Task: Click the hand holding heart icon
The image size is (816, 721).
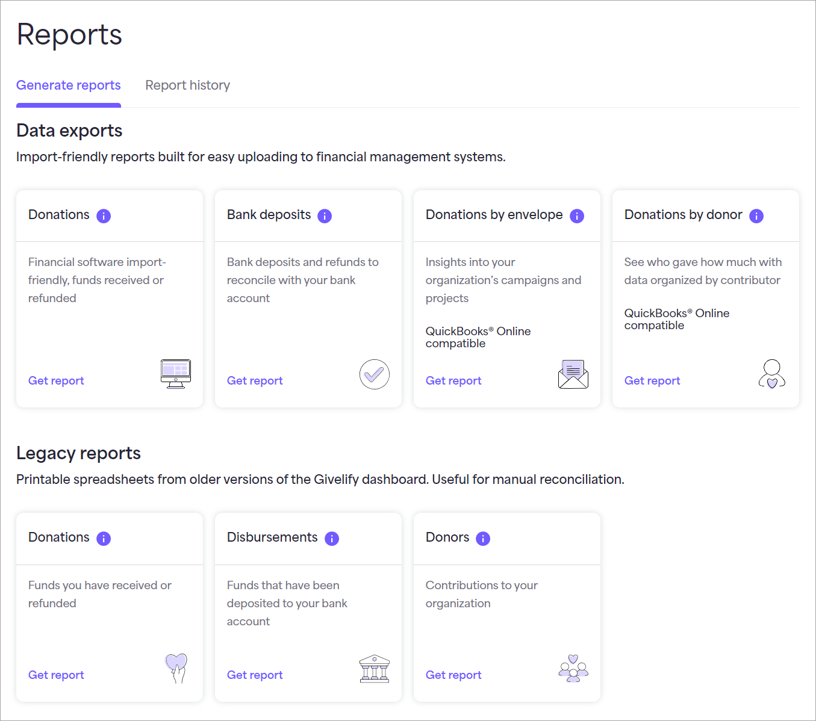Action: (x=176, y=668)
